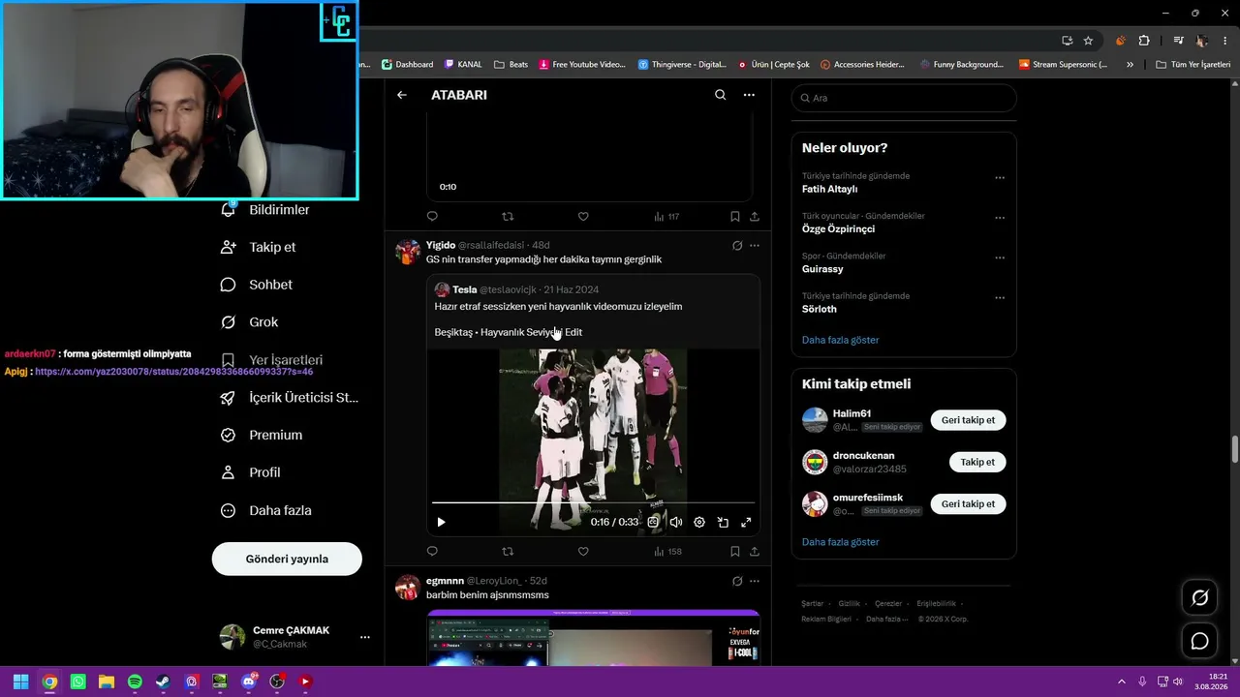This screenshot has height=697, width=1240.
Task: Show more suggested accounts to follow
Action: (x=841, y=542)
